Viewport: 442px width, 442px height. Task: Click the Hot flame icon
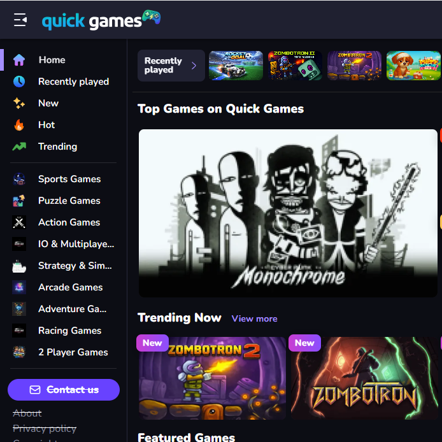[x=19, y=125]
